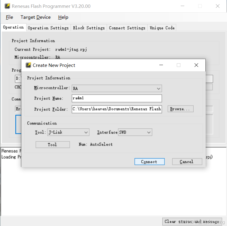Expand the Interface dropdown showing SWD
This screenshot has width=227, height=226.
point(135,132)
